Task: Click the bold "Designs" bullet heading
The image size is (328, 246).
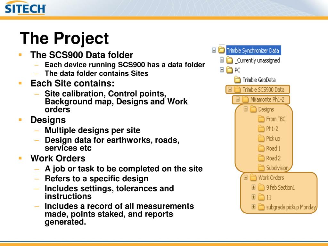Action: 48,120
